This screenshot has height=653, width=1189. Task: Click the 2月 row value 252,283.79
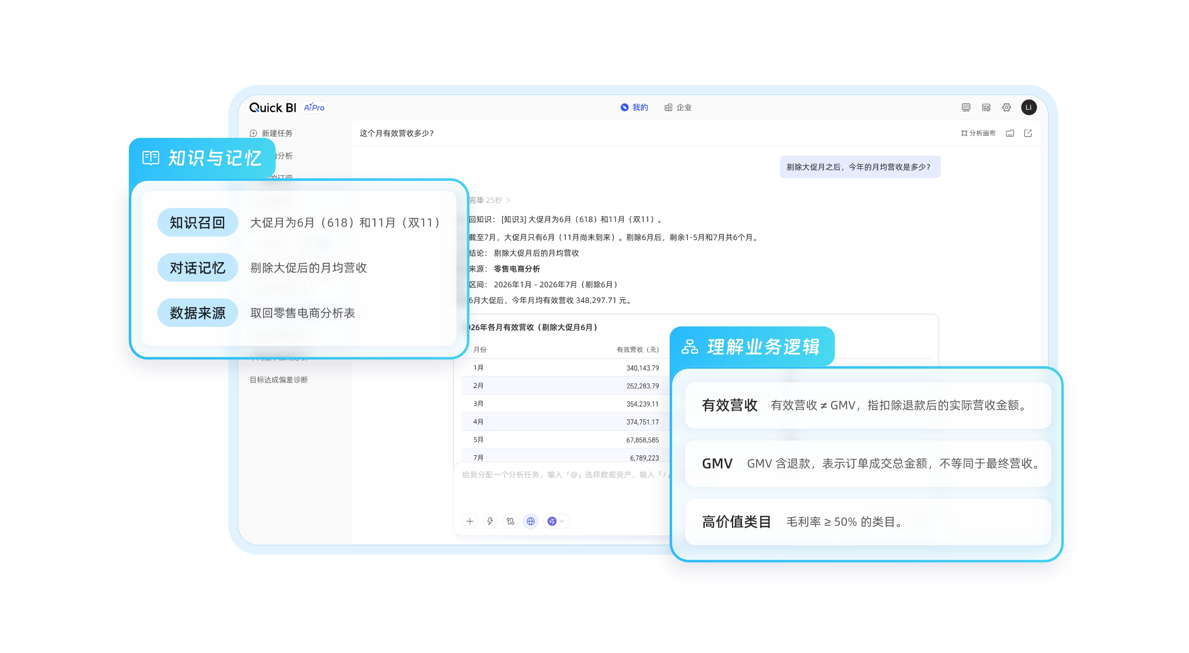(642, 386)
